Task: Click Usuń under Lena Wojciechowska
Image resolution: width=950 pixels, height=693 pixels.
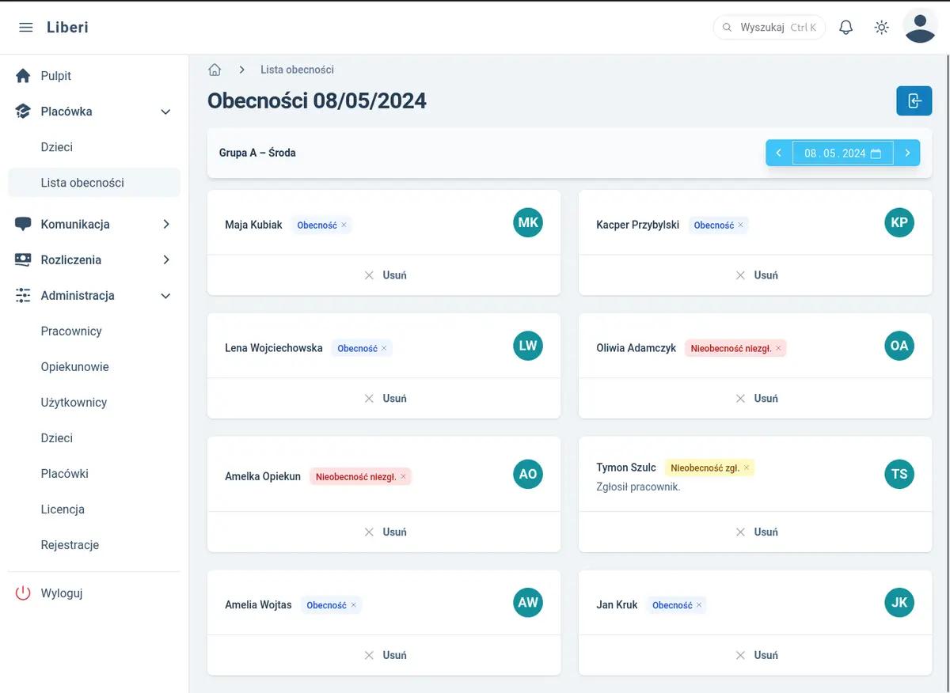Action: (x=385, y=399)
